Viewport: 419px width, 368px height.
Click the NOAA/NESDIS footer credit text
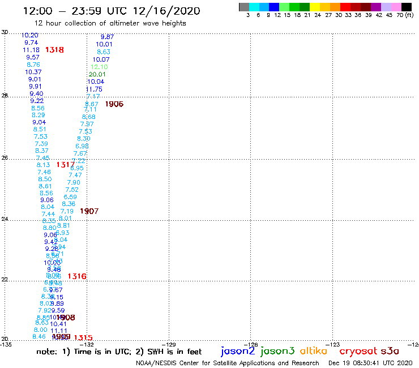[x=228, y=363]
